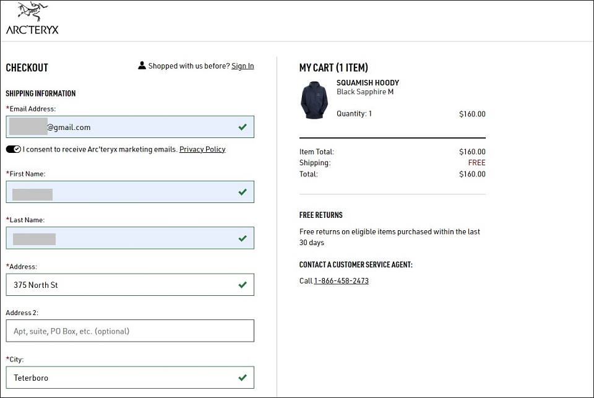Toggle the marketing emails consent switch

[x=13, y=149]
